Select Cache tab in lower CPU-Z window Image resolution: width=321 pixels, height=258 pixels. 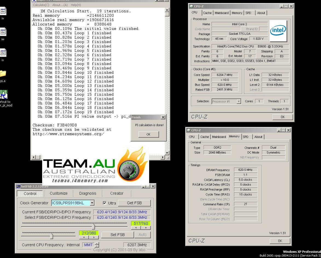[x=204, y=137]
